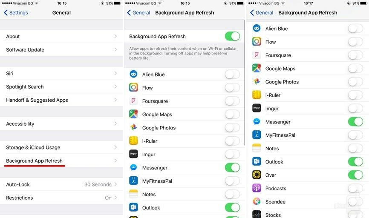Tap the Flow icon in right screen

[x=257, y=42]
